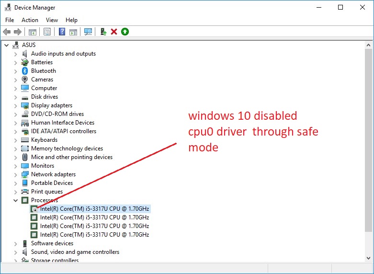Select the Display adapters label
This screenshot has width=374, height=274.
click(x=52, y=105)
